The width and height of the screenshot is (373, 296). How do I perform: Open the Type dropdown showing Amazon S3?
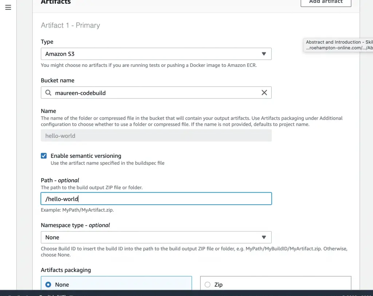tap(156, 54)
